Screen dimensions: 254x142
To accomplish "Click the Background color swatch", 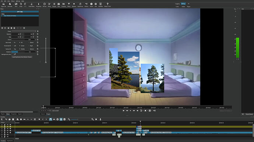I will (x=13, y=55).
